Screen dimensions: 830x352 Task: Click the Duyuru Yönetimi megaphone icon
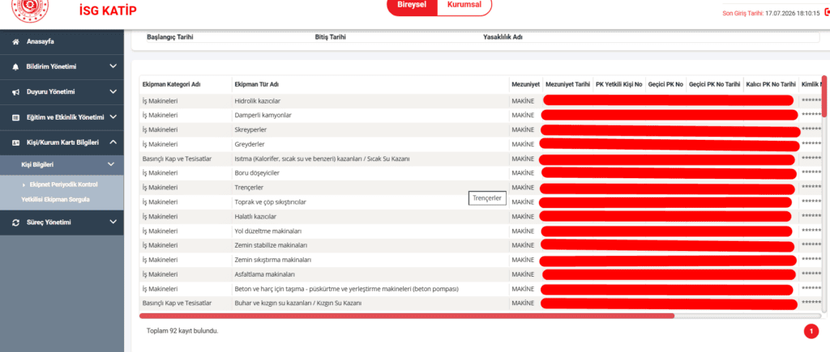tap(15, 92)
